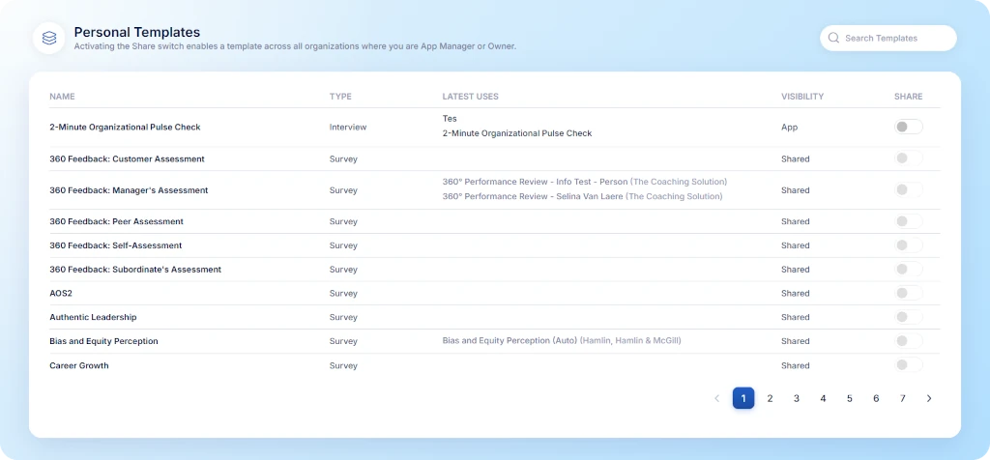This screenshot has height=460, width=990.
Task: Click the Personal Templates heading
Action: [137, 32]
